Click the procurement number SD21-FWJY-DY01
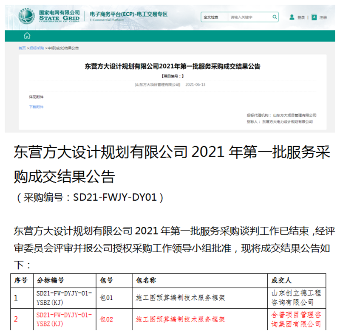Image resolution: width=340 pixels, height=335 pixels. (x=115, y=197)
